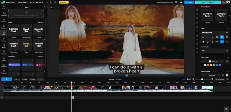Align text to the center
This screenshot has height=112, width=231.
[222, 37]
